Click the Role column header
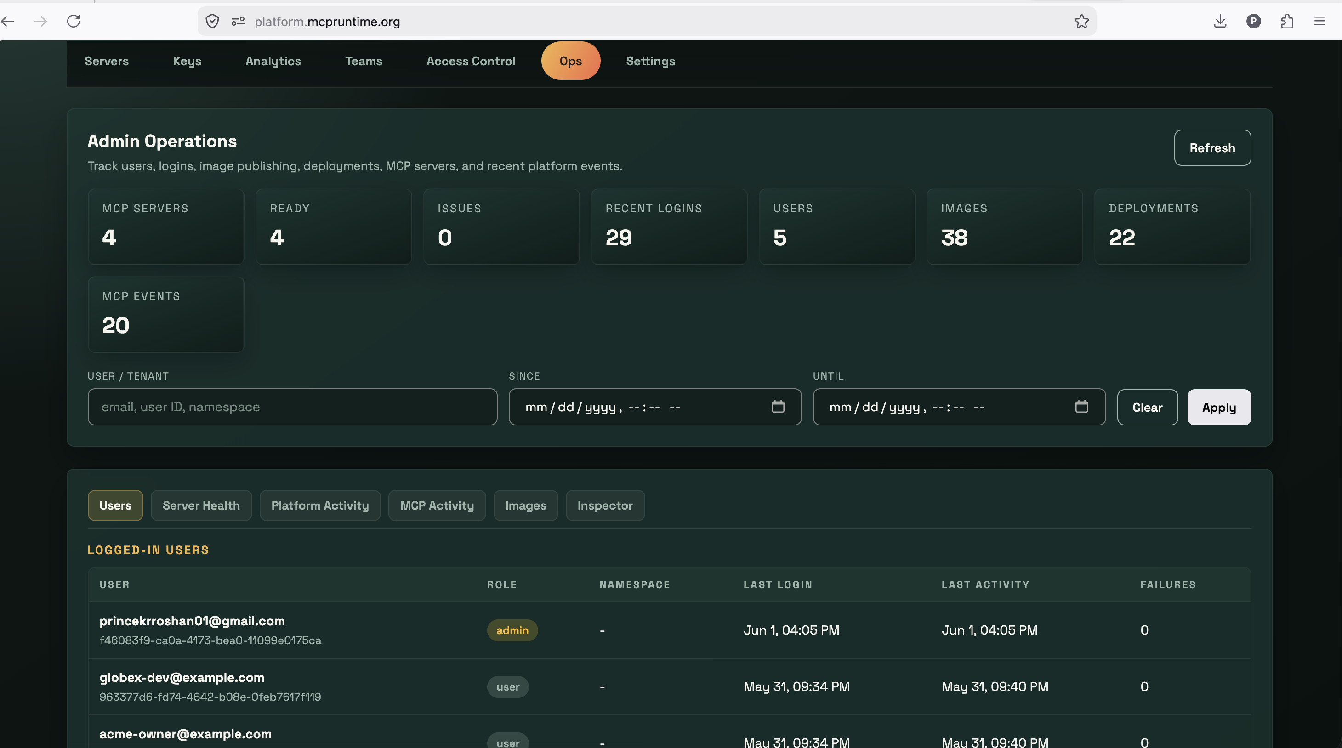The width and height of the screenshot is (1342, 748). [x=502, y=584]
